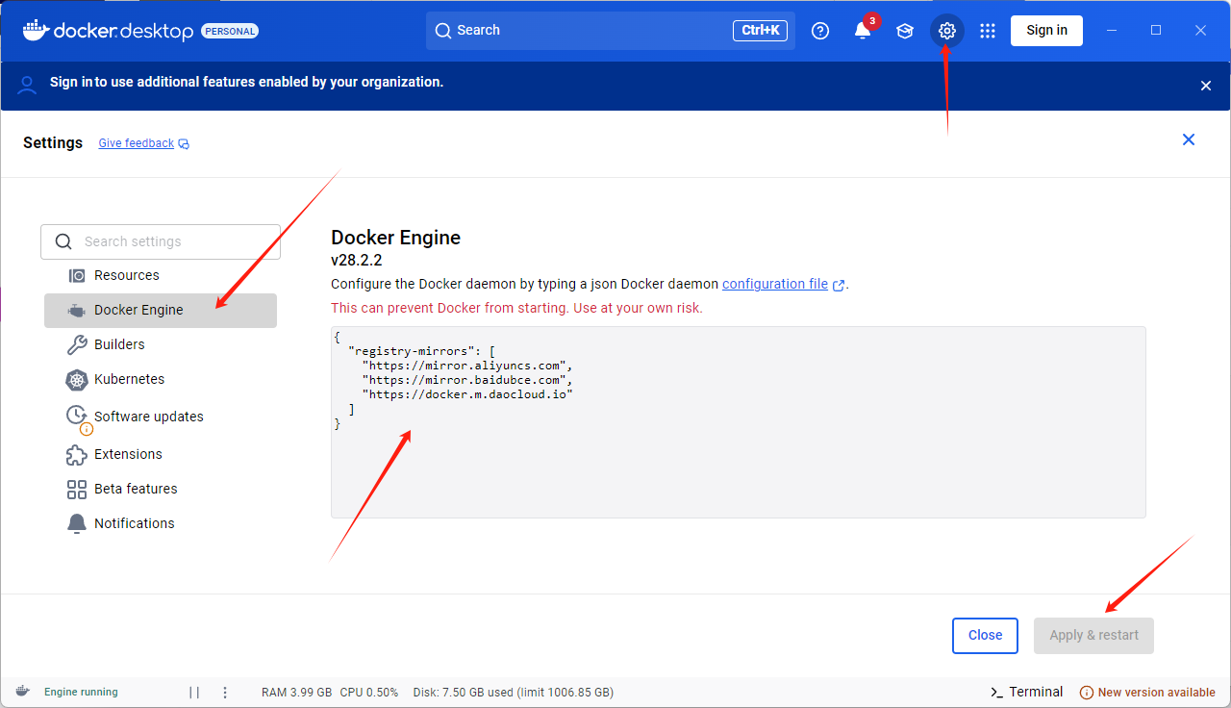Select Docker Engine settings section
Viewport: 1231px width, 708px height.
[161, 311]
